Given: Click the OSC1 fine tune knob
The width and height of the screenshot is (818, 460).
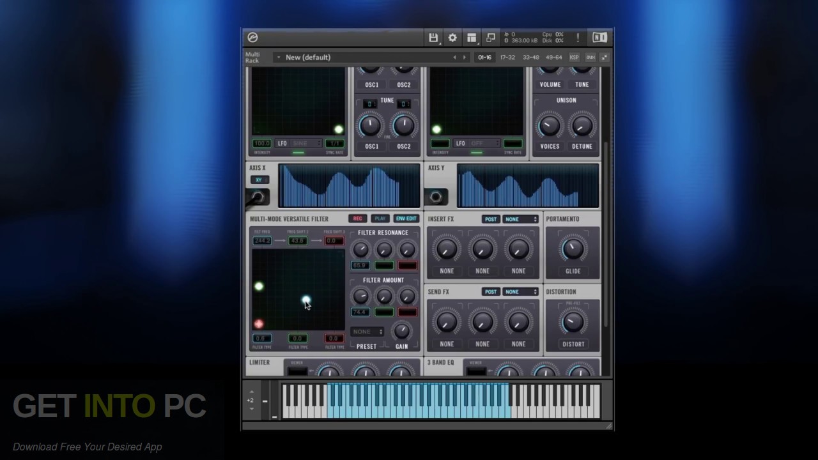Looking at the screenshot, I should tap(371, 125).
